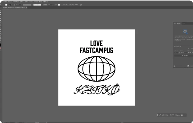
Task: Click the graphic style swatch in control bar
Action: pos(59,5)
